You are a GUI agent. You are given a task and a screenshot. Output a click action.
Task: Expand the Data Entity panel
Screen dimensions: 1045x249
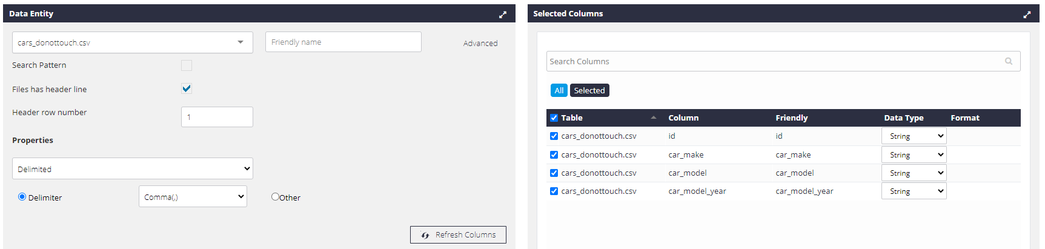click(502, 15)
